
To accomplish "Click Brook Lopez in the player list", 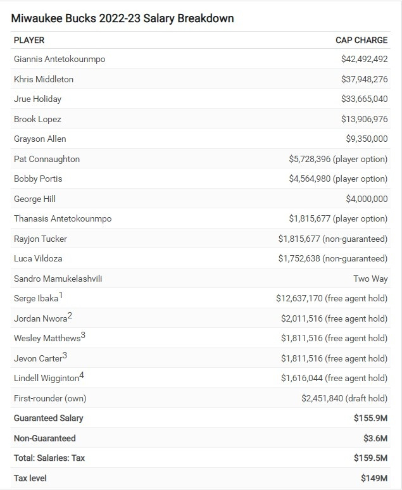I will point(37,119).
